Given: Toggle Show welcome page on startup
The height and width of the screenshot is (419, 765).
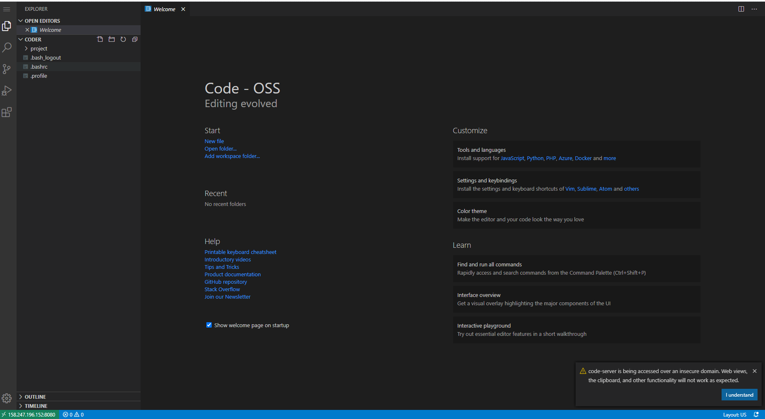Looking at the screenshot, I should (209, 325).
